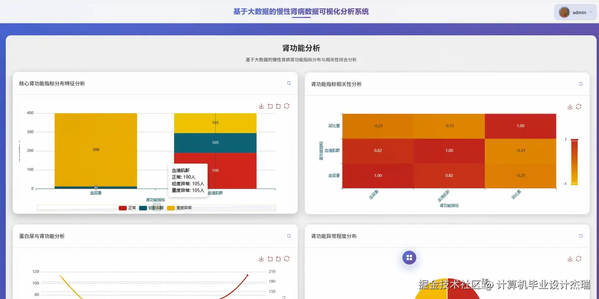Viewport: 599px width, 299px height.
Task: Expand the admin dropdown arrow
Action: click(x=591, y=12)
